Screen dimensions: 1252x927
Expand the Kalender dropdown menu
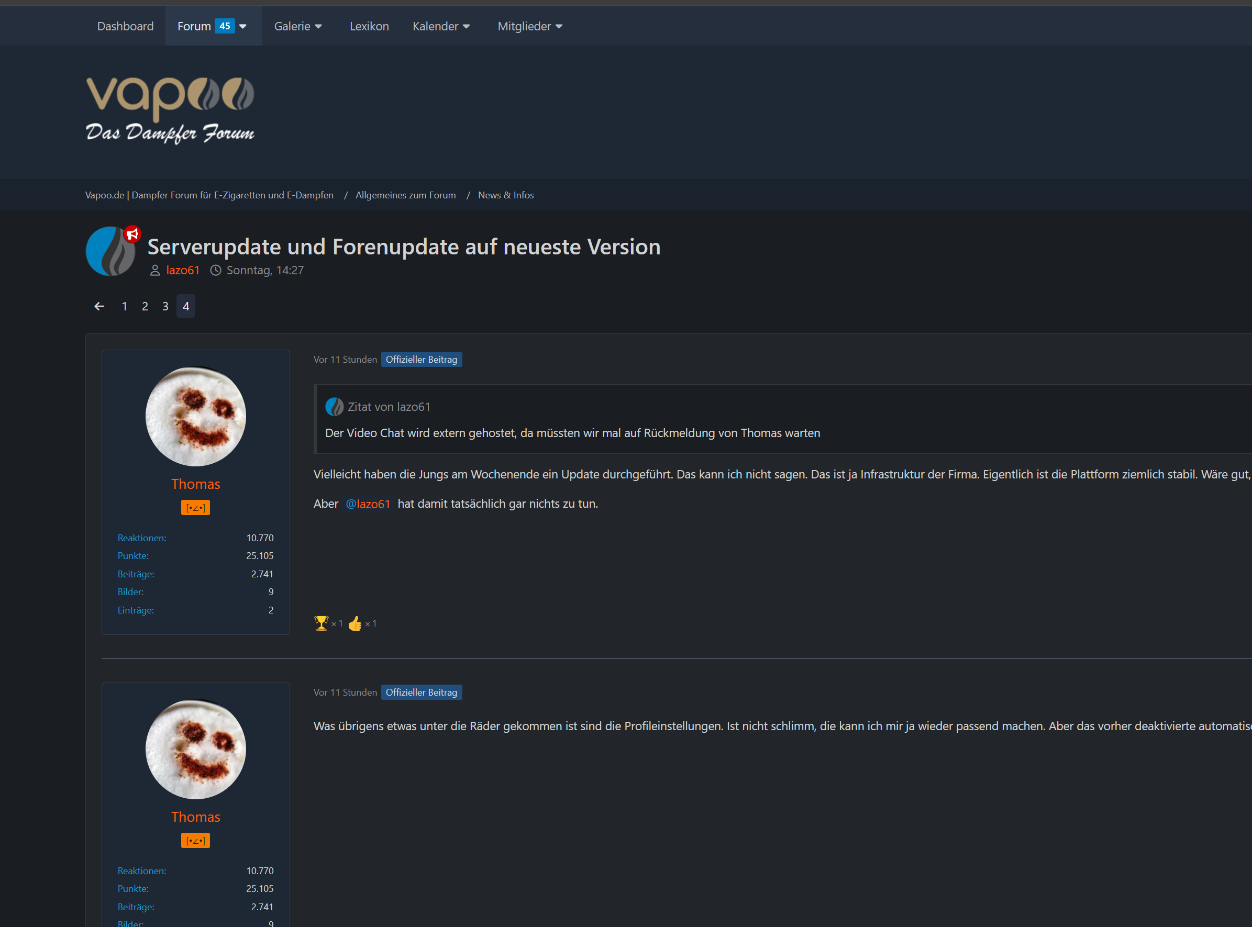(441, 26)
